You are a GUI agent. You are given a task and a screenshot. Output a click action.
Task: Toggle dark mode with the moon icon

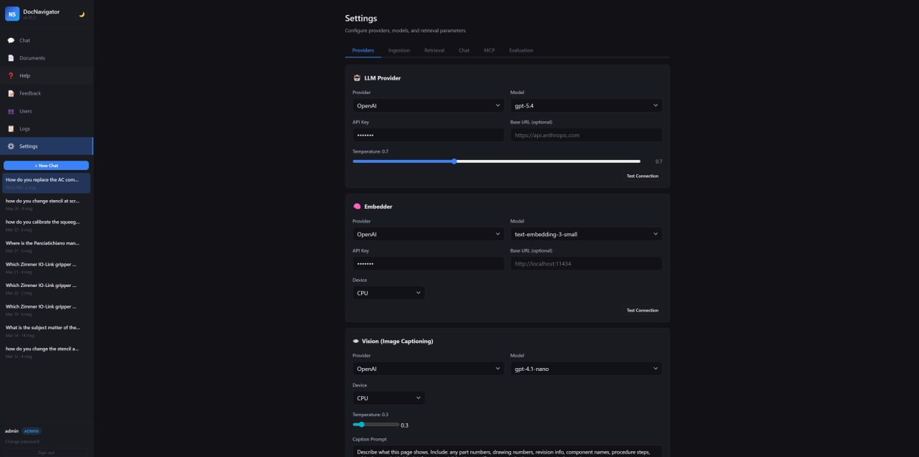[x=82, y=14]
